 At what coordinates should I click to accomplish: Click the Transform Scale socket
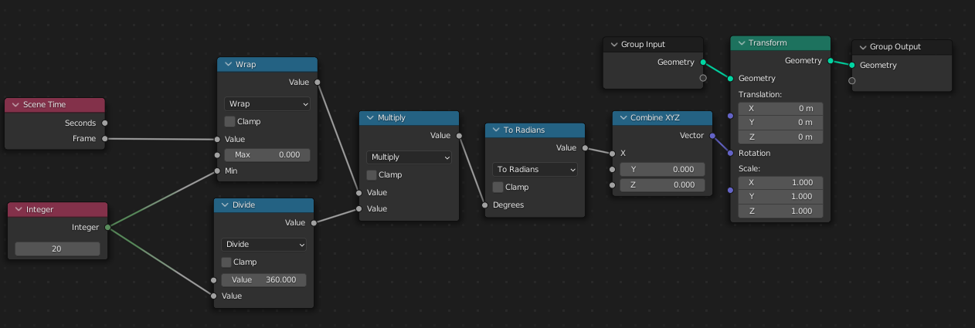(x=730, y=190)
